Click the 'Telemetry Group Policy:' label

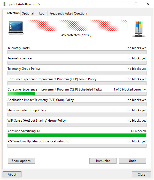tap(24, 69)
